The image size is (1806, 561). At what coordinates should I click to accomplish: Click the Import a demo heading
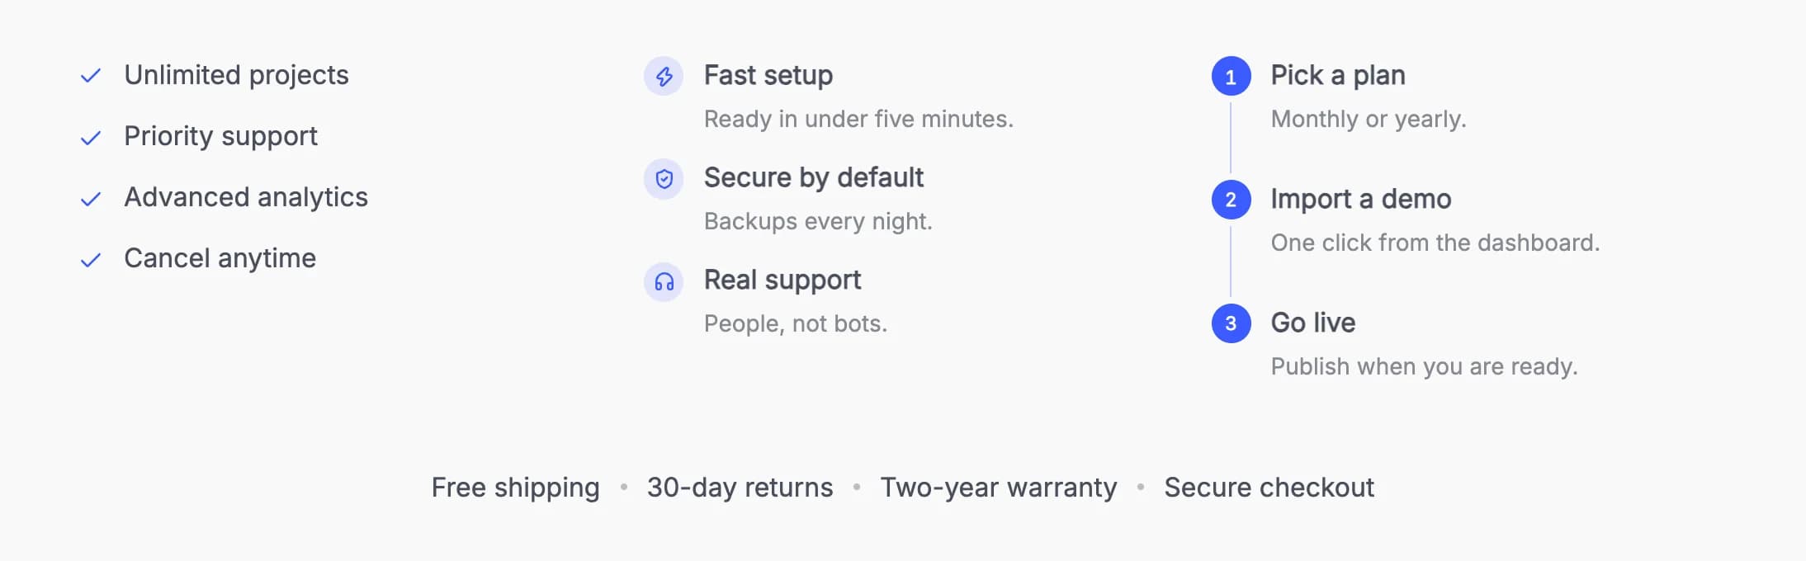[x=1360, y=199]
